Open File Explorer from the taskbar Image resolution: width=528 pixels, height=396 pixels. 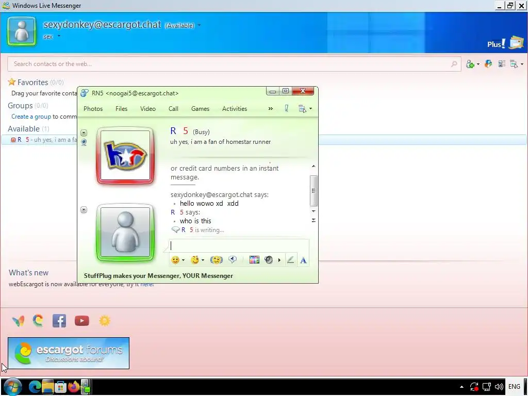[x=48, y=387]
